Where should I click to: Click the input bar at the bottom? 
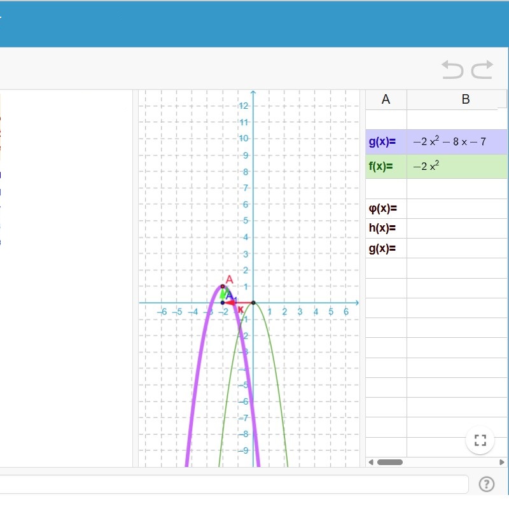coord(234,484)
